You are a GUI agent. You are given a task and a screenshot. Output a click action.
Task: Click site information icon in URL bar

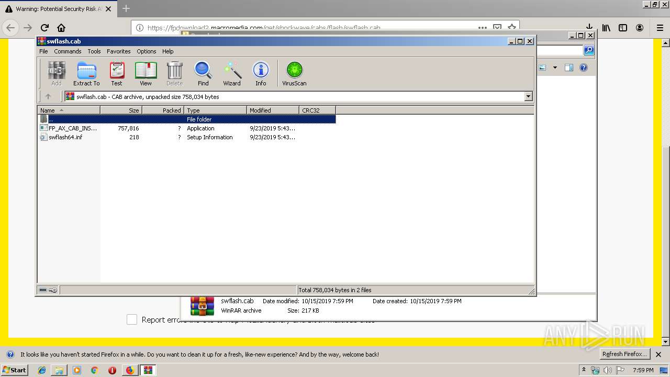[x=140, y=28]
